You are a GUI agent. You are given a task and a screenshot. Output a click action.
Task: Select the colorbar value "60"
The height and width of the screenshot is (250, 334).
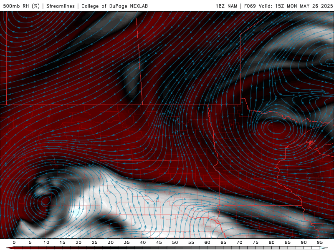coord(207,242)
